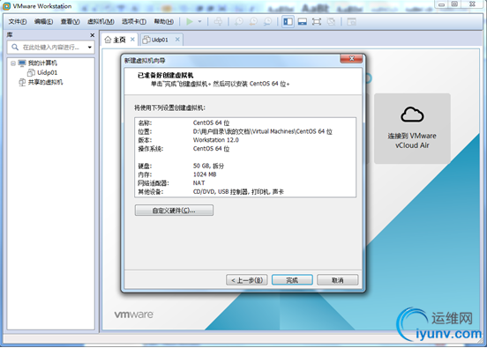The width and height of the screenshot is (487, 348).
Task: Open the 虚拟机(M) menu
Action: 101,21
